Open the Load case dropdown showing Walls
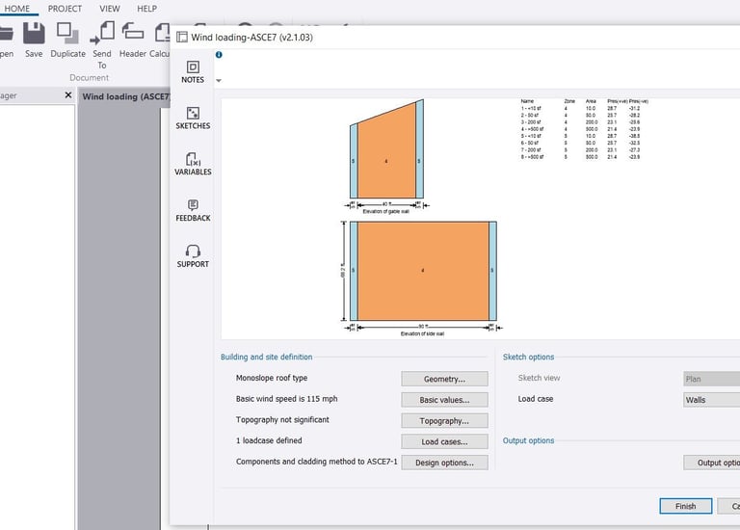The image size is (740, 530). (x=711, y=400)
